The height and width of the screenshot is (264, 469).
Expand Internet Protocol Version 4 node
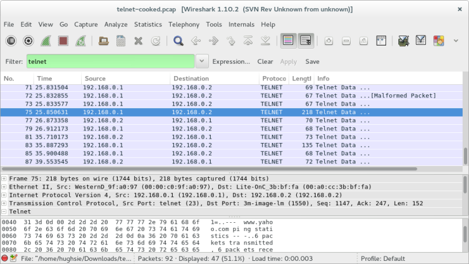pos(4,195)
